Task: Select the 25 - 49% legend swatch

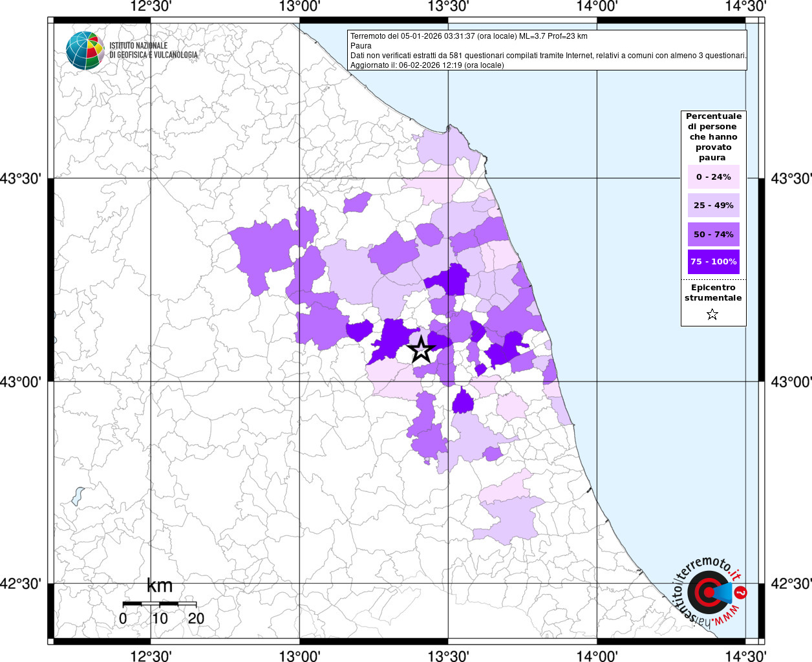Action: 713,206
